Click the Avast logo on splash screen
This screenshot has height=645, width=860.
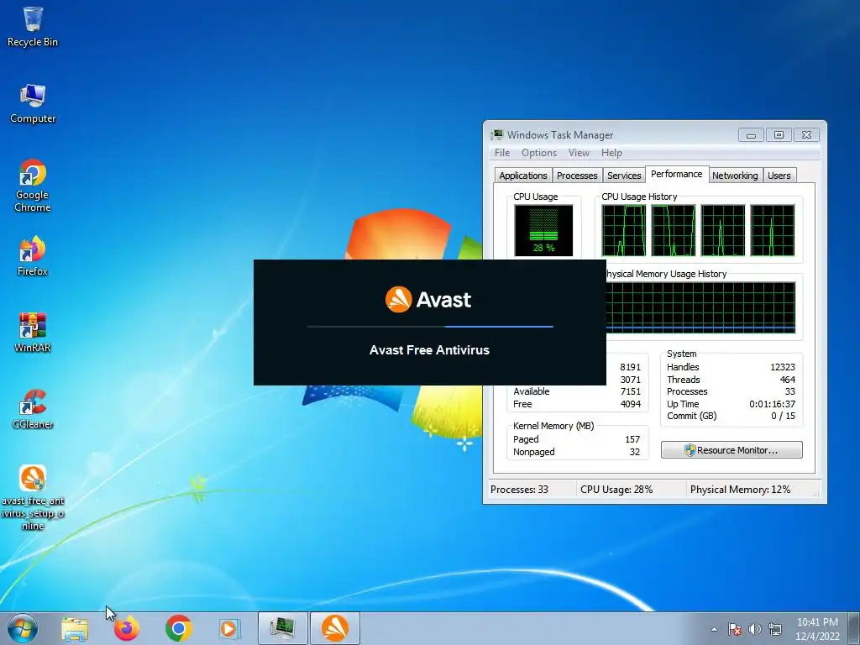point(427,300)
